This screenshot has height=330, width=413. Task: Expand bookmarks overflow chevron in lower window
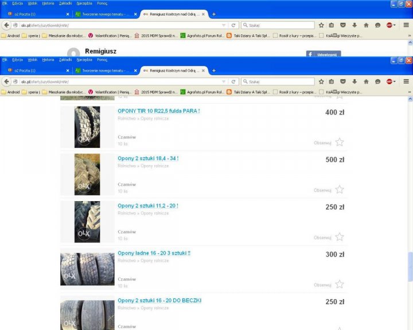click(408, 92)
